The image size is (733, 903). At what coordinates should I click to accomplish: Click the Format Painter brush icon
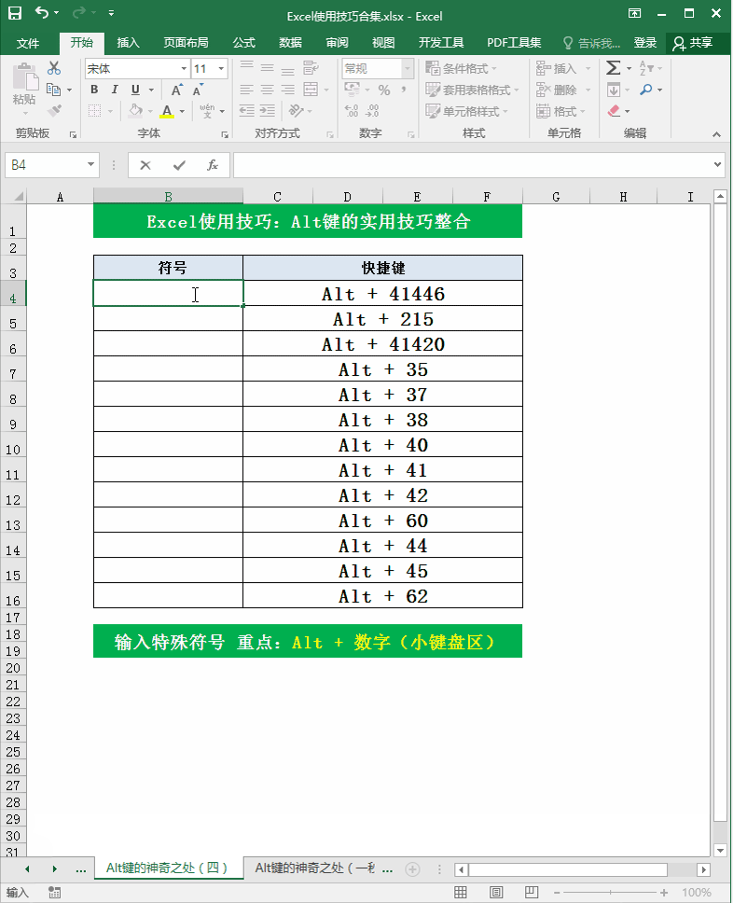click(54, 110)
